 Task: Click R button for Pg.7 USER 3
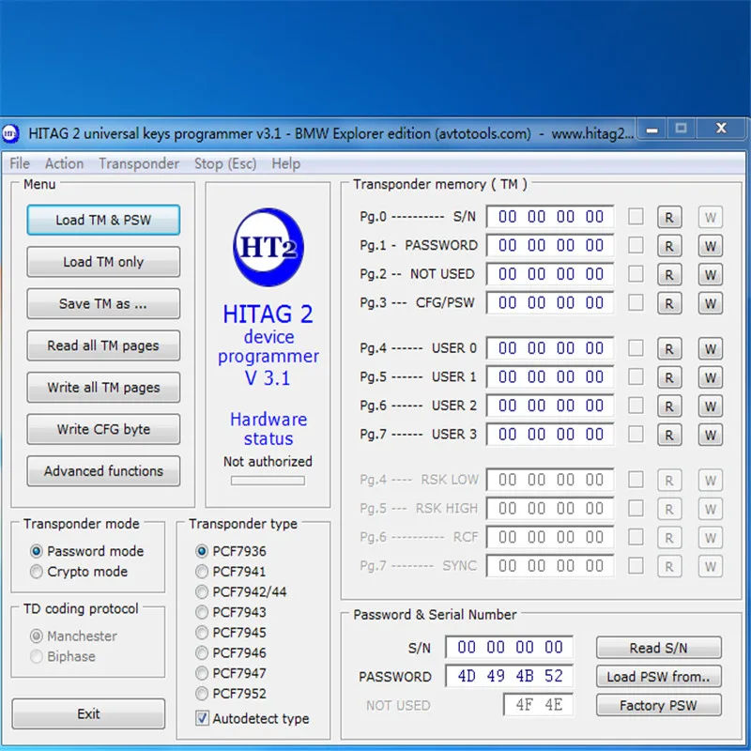click(669, 435)
